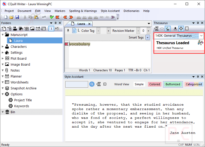This screenshot has height=147, width=205.
Task: Open the Markers menu
Action: click(60, 11)
